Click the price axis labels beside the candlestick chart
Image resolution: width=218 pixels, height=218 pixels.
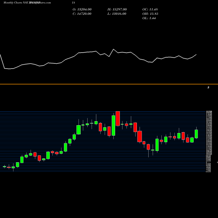[x=209, y=142]
